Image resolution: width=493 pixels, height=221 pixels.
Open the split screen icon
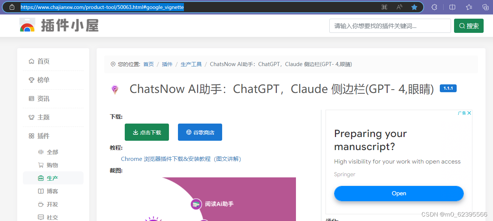click(x=452, y=7)
